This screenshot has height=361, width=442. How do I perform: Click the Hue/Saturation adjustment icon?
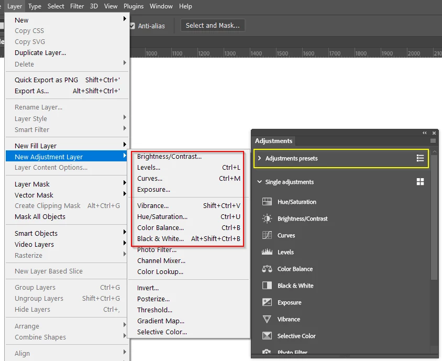(267, 202)
